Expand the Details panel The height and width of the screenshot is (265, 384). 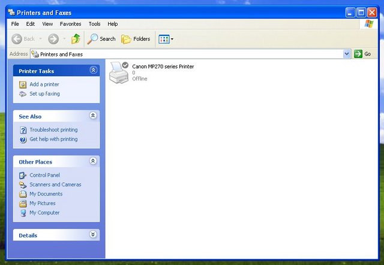(93, 234)
